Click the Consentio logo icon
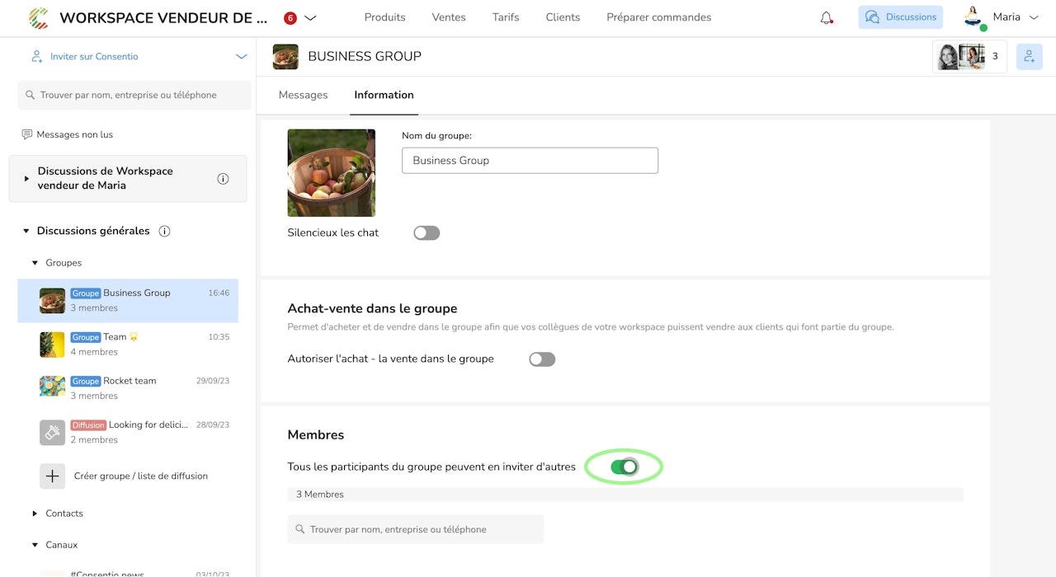 (38, 17)
